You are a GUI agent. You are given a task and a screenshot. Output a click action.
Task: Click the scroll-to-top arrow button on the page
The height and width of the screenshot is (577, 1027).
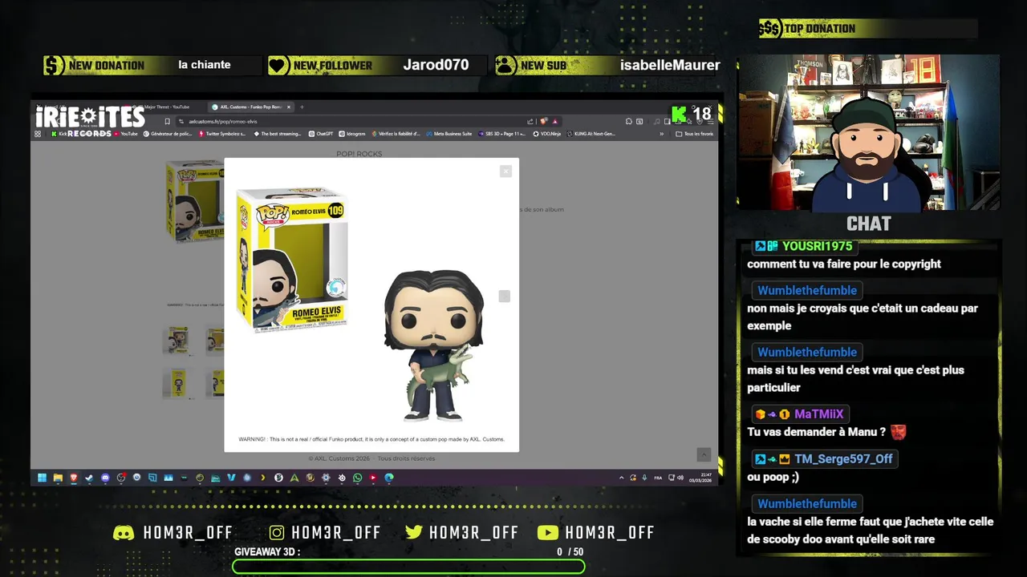point(704,454)
